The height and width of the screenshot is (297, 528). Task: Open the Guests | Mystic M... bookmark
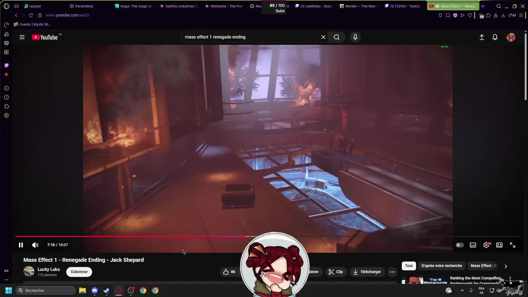click(32, 24)
